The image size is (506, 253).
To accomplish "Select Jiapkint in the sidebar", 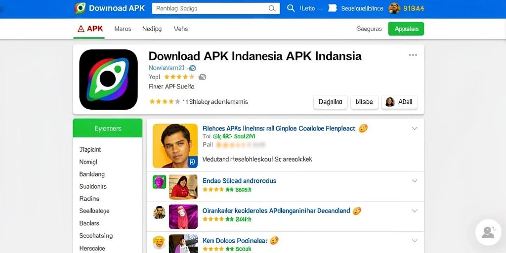I will (x=90, y=150).
